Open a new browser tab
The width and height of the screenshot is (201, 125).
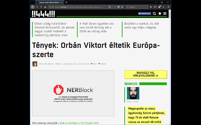pyautogui.click(x=66, y=2)
